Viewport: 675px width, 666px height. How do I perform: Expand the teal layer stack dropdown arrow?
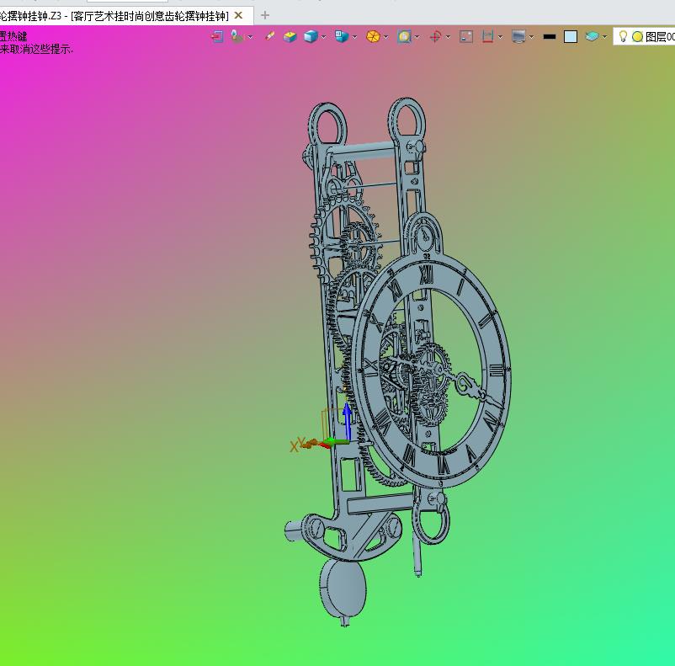(604, 37)
